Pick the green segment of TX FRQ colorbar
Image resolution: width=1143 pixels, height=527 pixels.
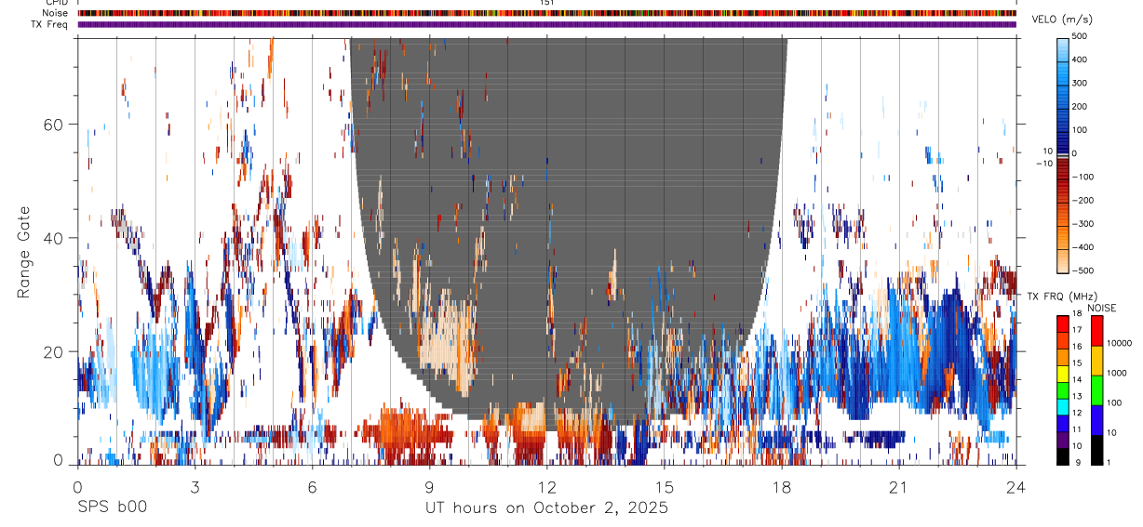click(x=1063, y=389)
